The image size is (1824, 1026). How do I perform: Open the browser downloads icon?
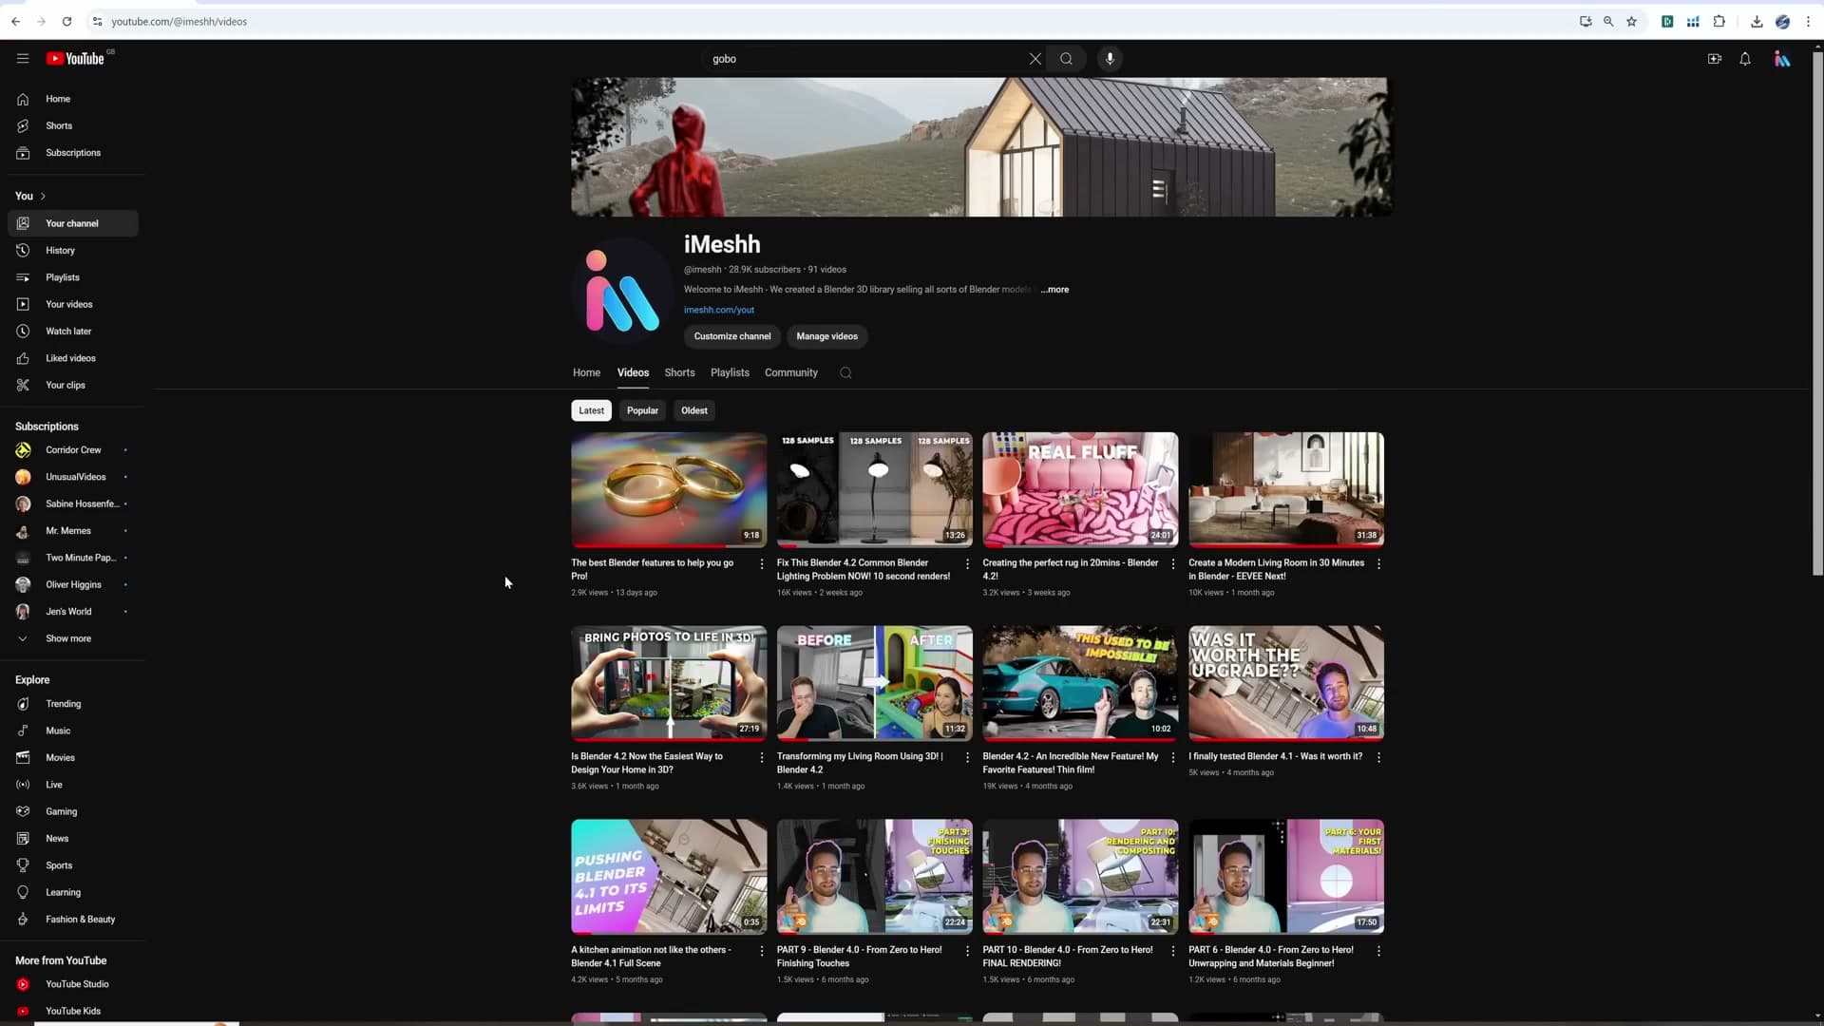[x=1757, y=21]
